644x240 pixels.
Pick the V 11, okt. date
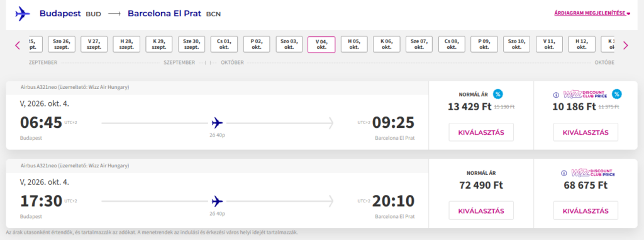point(549,44)
